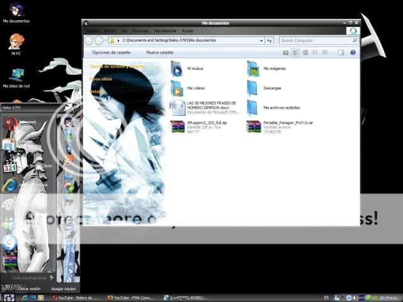The image size is (403, 302).
Task: Select Portable_Paragon_Pro9.0.rar archive
Action: click(x=280, y=127)
